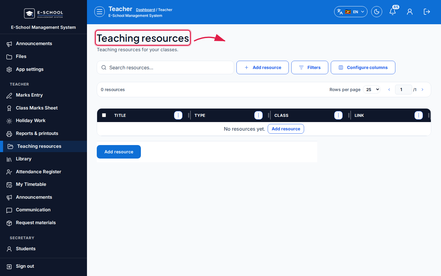
Task: Open the user profile icon
Action: click(410, 12)
